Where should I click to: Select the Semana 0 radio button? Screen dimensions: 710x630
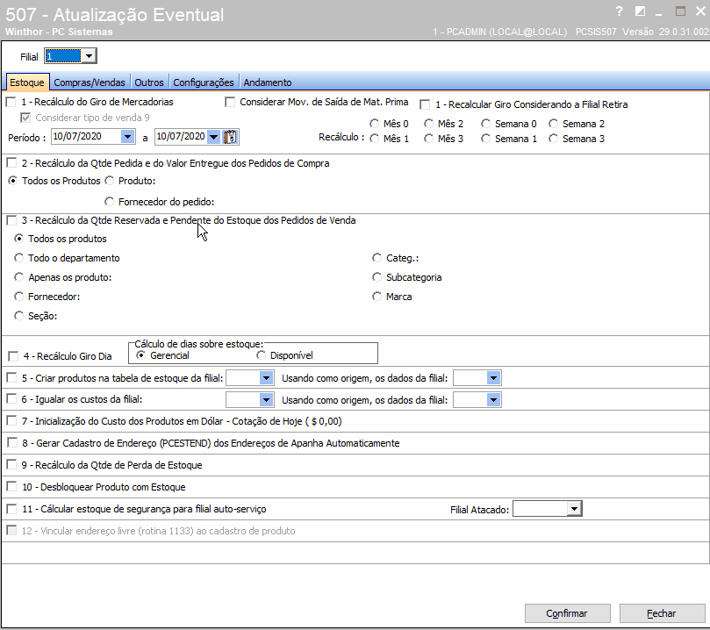pos(486,124)
